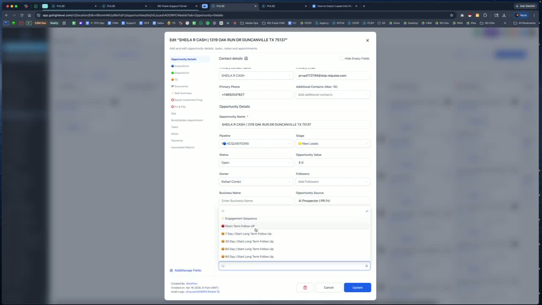The width and height of the screenshot is (542, 305).
Task: Open the Owner Rafael Cortez dropdown
Action: (256, 182)
